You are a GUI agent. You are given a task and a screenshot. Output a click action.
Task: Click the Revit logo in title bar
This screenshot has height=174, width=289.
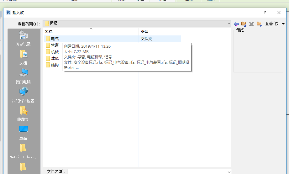coord(8,13)
